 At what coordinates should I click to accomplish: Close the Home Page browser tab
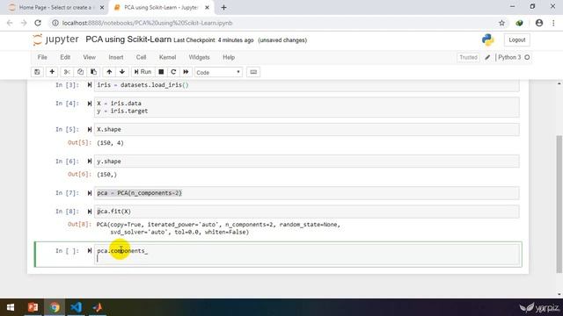[102, 8]
